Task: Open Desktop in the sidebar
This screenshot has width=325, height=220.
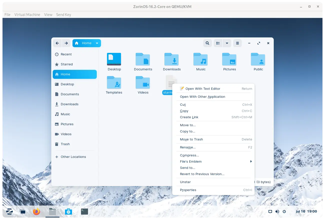Action: 75,84
